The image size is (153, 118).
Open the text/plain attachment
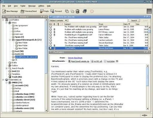[x=111, y=61]
